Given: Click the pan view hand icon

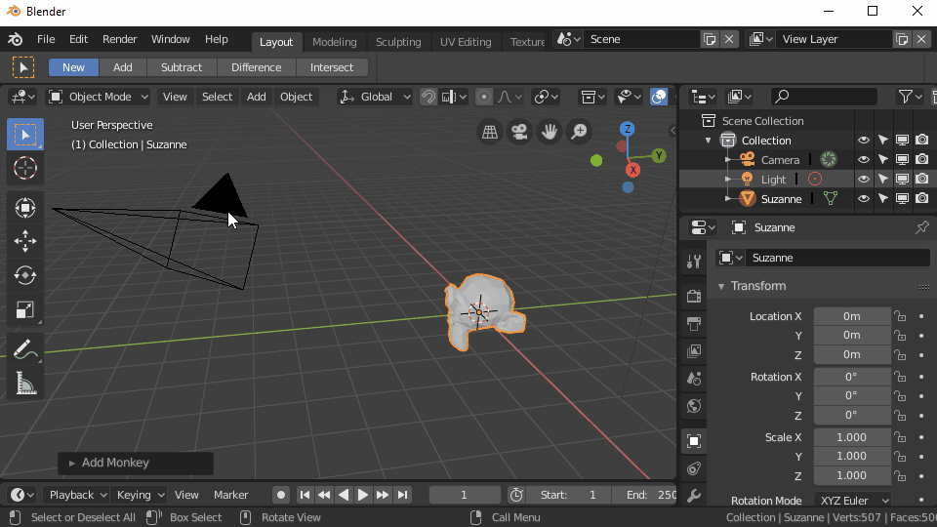Looking at the screenshot, I should click(550, 132).
